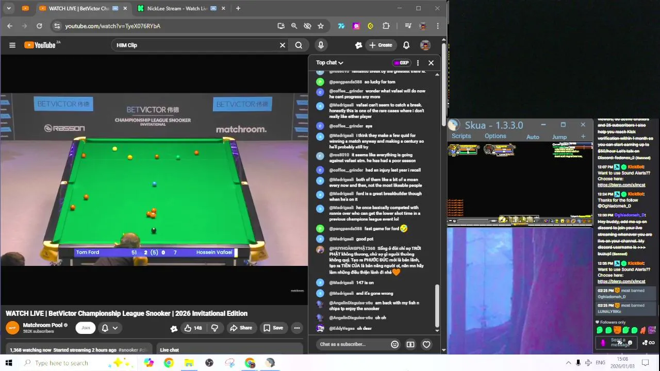The width and height of the screenshot is (660, 371).
Task: Open the Super Chat dollar icon
Action: click(x=410, y=344)
